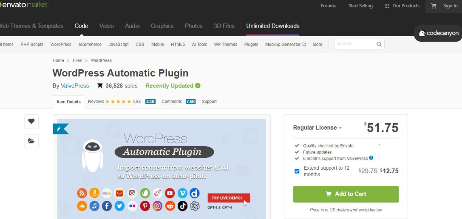The image size is (462, 219).
Task: Click Sign In
Action: click(450, 6)
